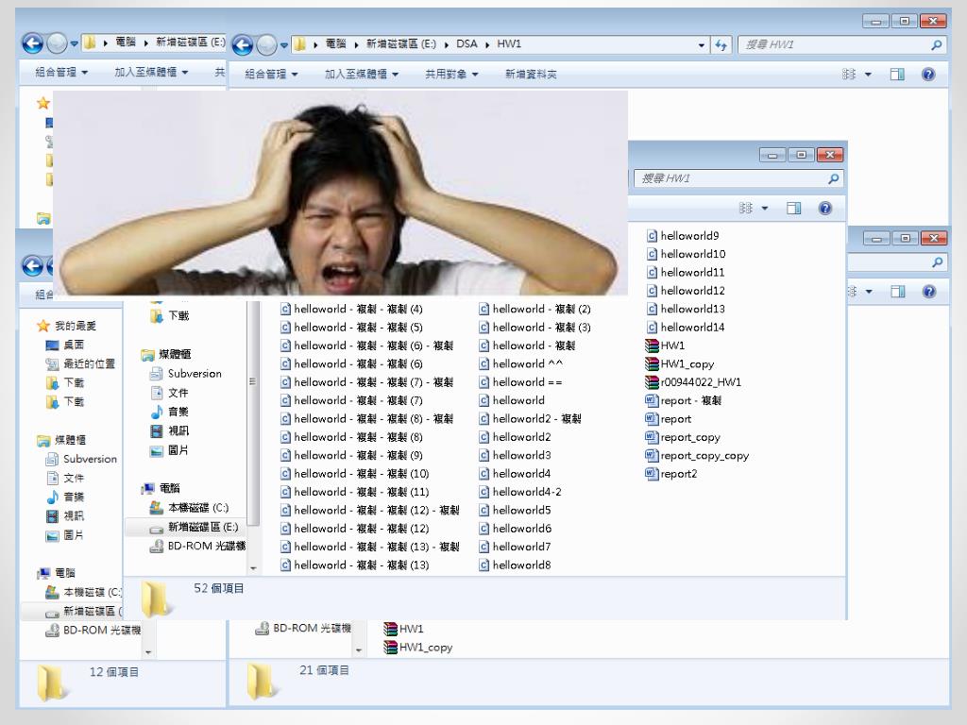967x725 pixels.
Task: Select 下載 folder in front window sidebar
Action: pos(170,316)
